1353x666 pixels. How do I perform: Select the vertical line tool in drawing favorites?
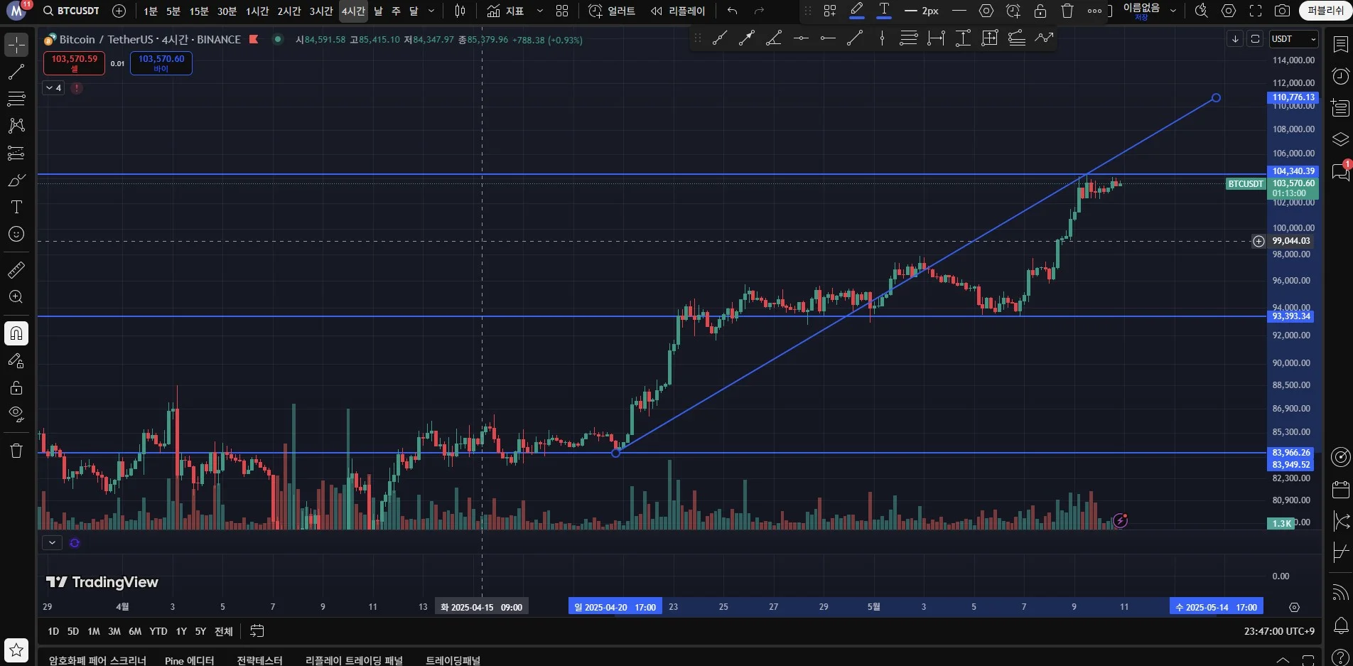click(882, 38)
